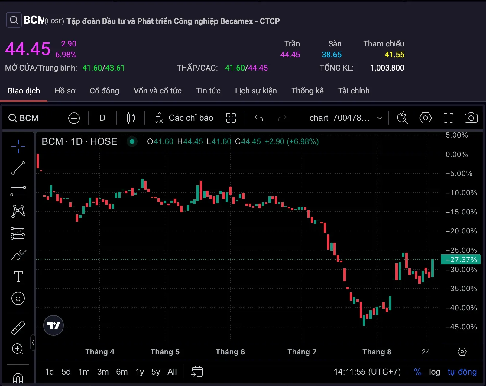Open the timezone 14:11:55 (UTC+7) menu
This screenshot has width=486, height=386.
[367, 372]
